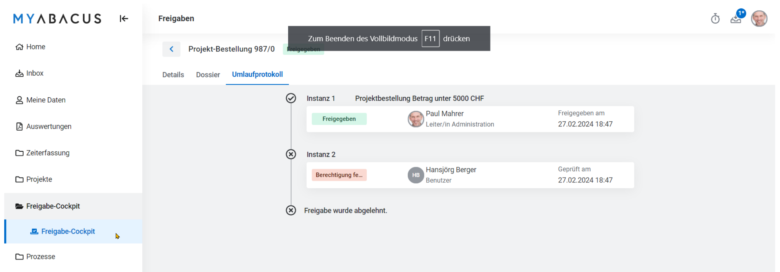Switch to the Dossier tab
This screenshot has height=272, width=780.
coord(208,75)
